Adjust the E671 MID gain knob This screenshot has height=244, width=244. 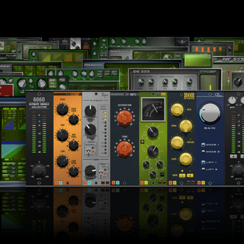tap(62, 135)
